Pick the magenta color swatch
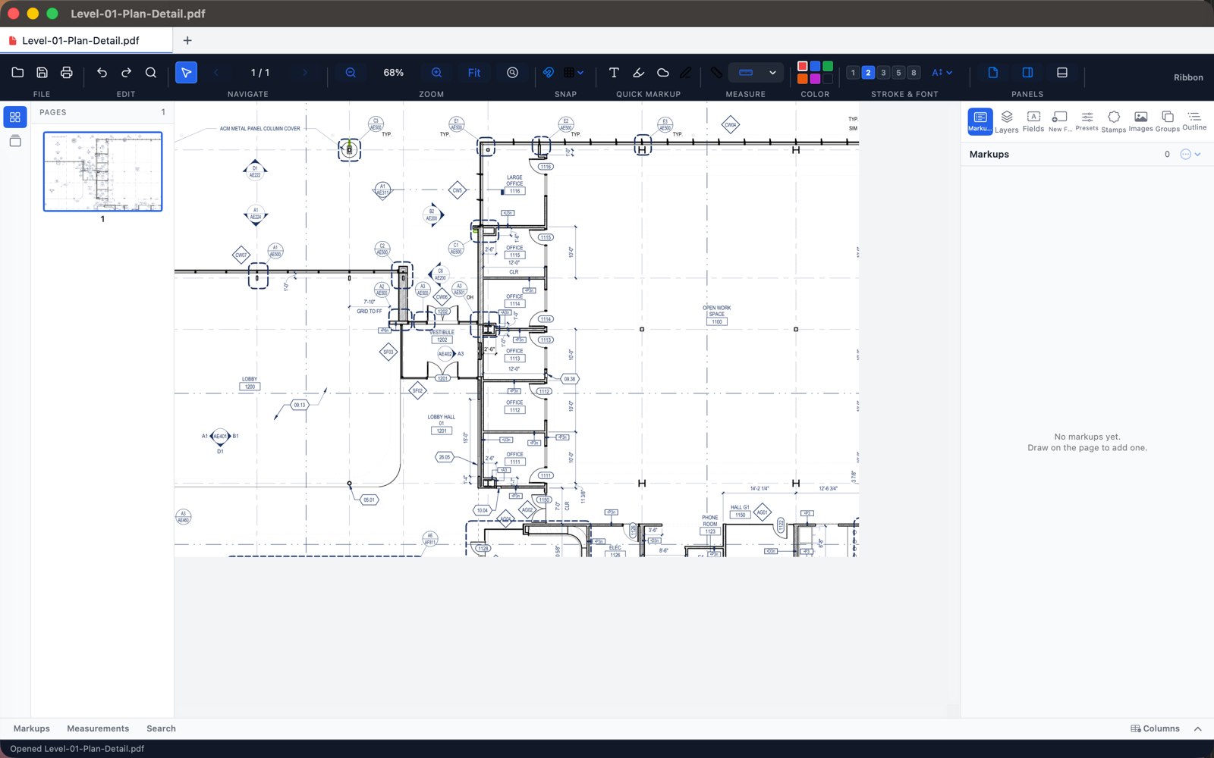This screenshot has width=1214, height=758. click(815, 79)
